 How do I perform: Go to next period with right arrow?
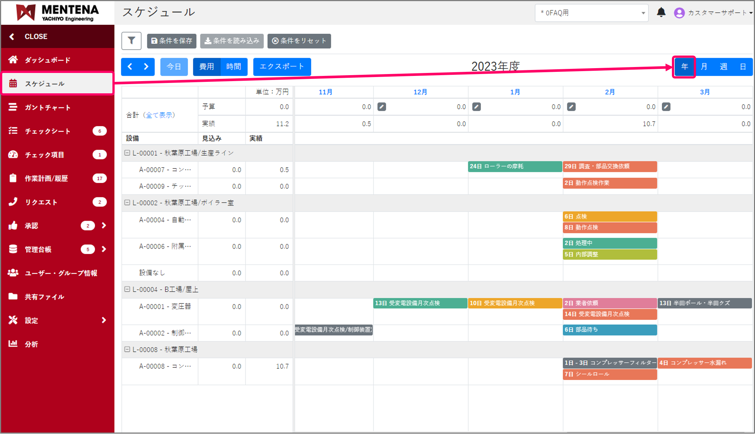coord(146,67)
